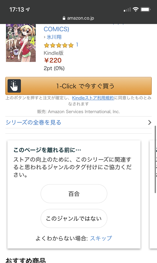
Task: Open author 氷川翔 link
Action: [54, 37]
